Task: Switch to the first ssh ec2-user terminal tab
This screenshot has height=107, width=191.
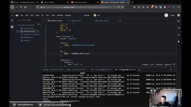Action: pos(101,70)
